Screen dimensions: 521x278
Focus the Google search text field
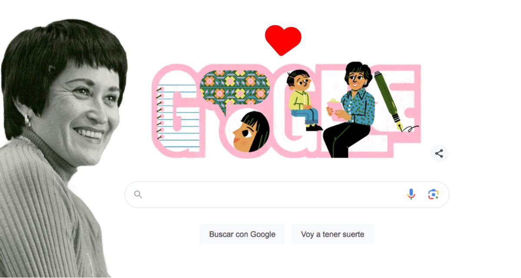[x=274, y=195]
